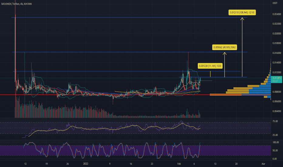This screenshot has height=167, width=283.
Task: Click the date label 16 on time axis
Action: click(x=131, y=164)
